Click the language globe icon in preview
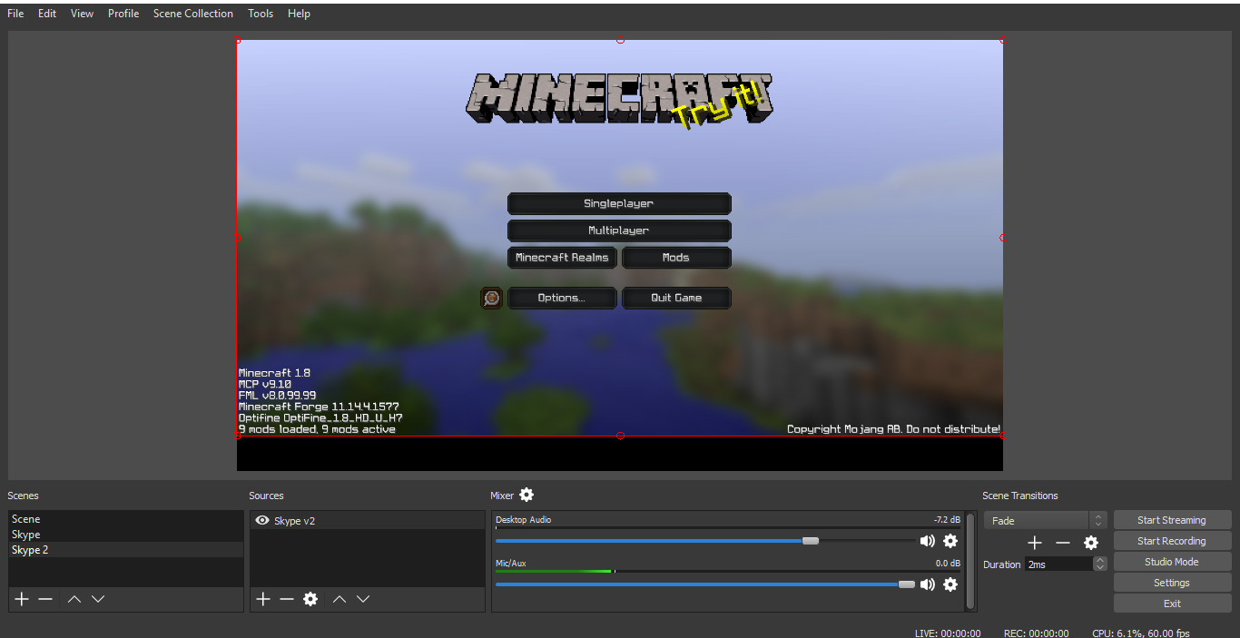The image size is (1240, 638). [x=492, y=298]
